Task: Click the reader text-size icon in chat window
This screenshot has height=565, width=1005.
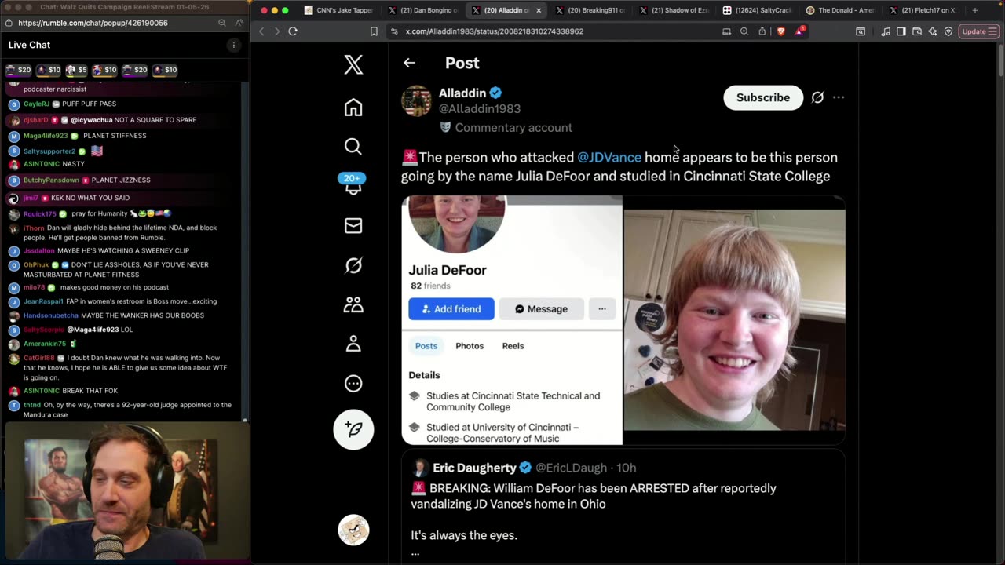Action: point(239,23)
